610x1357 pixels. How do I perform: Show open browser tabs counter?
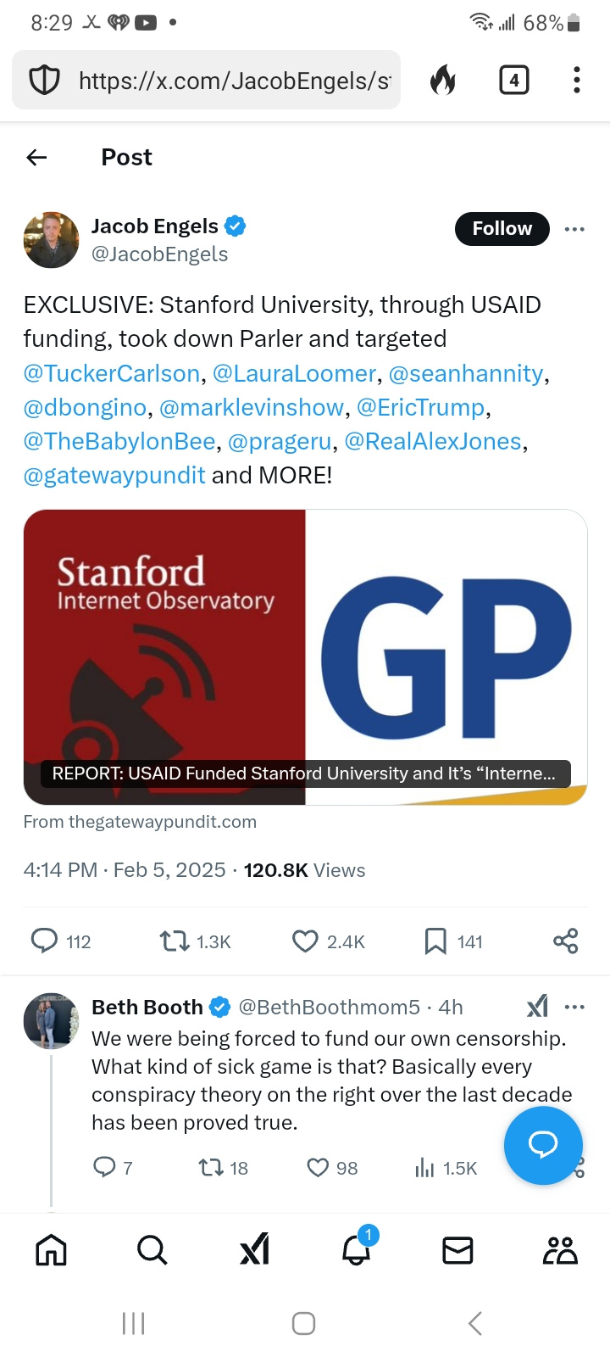513,80
